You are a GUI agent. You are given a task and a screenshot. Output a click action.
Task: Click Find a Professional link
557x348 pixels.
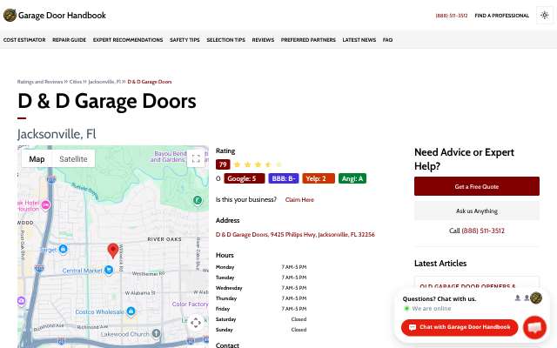point(501,16)
